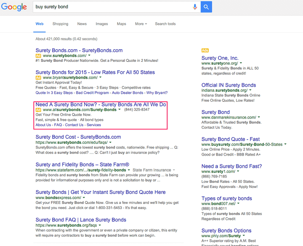Open Search tools
This screenshot has height=246, width=303.
[x=165, y=24]
